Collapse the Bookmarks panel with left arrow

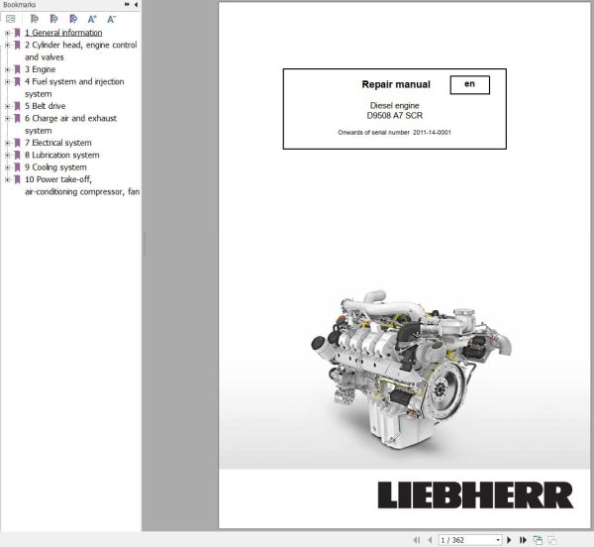[x=136, y=5]
